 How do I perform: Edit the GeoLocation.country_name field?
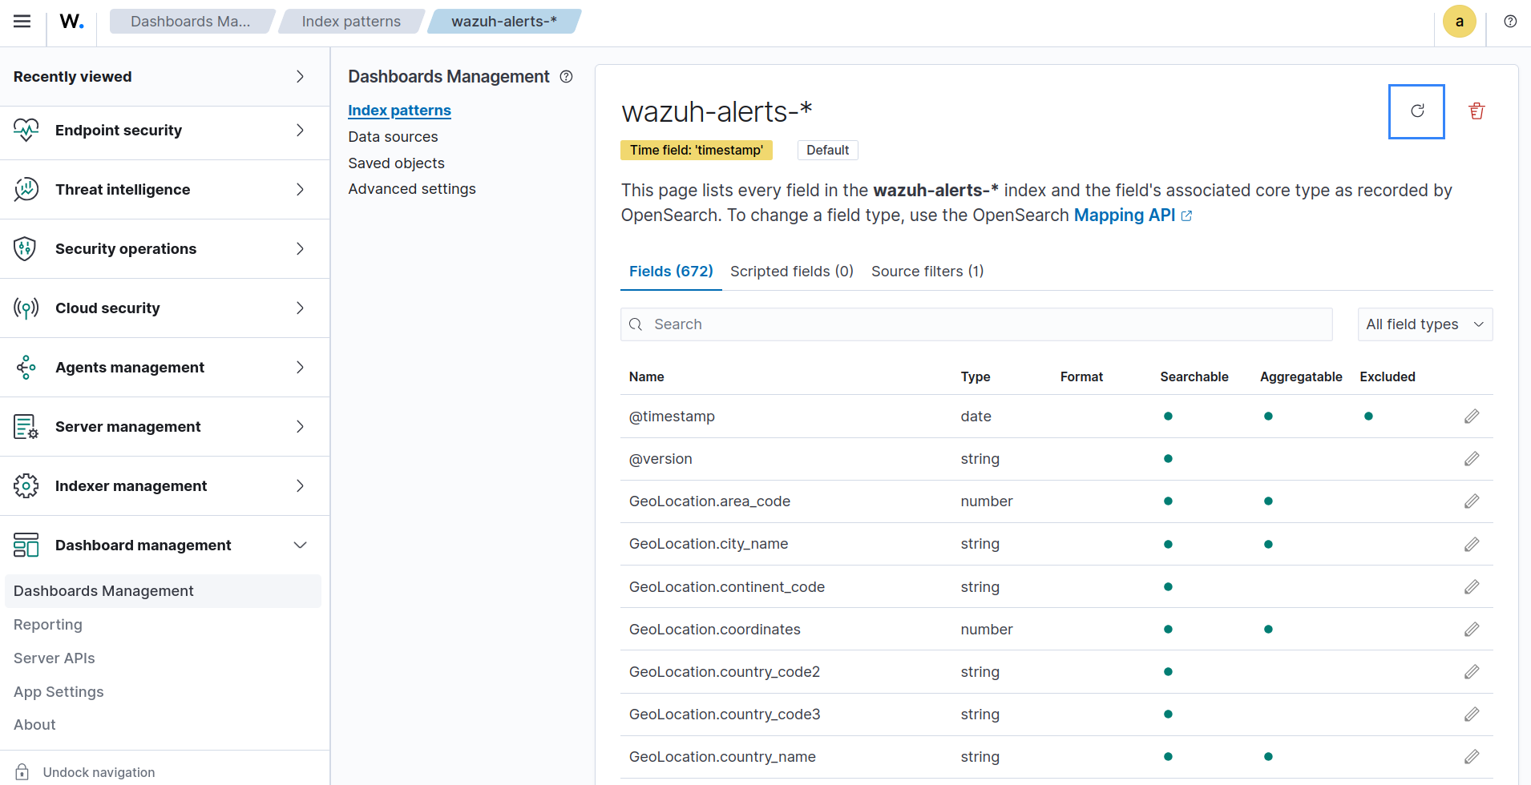pyautogui.click(x=1472, y=757)
